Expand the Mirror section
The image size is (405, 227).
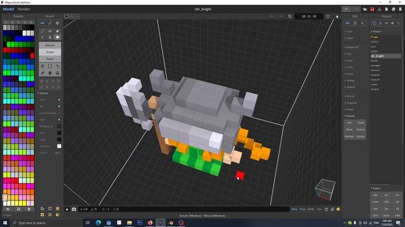[349, 96]
